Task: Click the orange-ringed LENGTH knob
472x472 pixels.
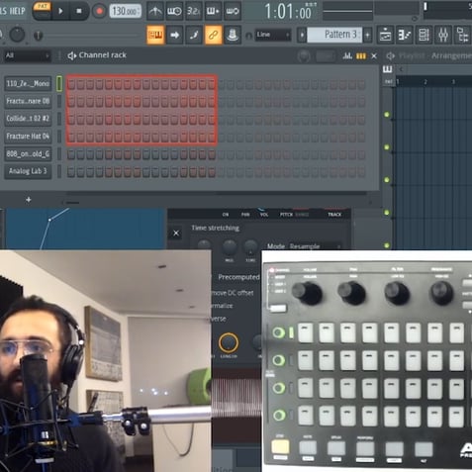Action: pyautogui.click(x=229, y=342)
